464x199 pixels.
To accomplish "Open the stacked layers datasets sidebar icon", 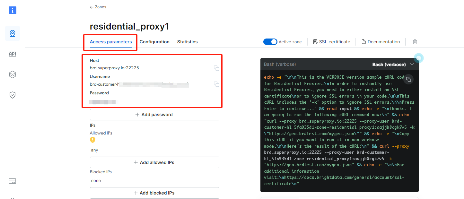I will pos(13,74).
